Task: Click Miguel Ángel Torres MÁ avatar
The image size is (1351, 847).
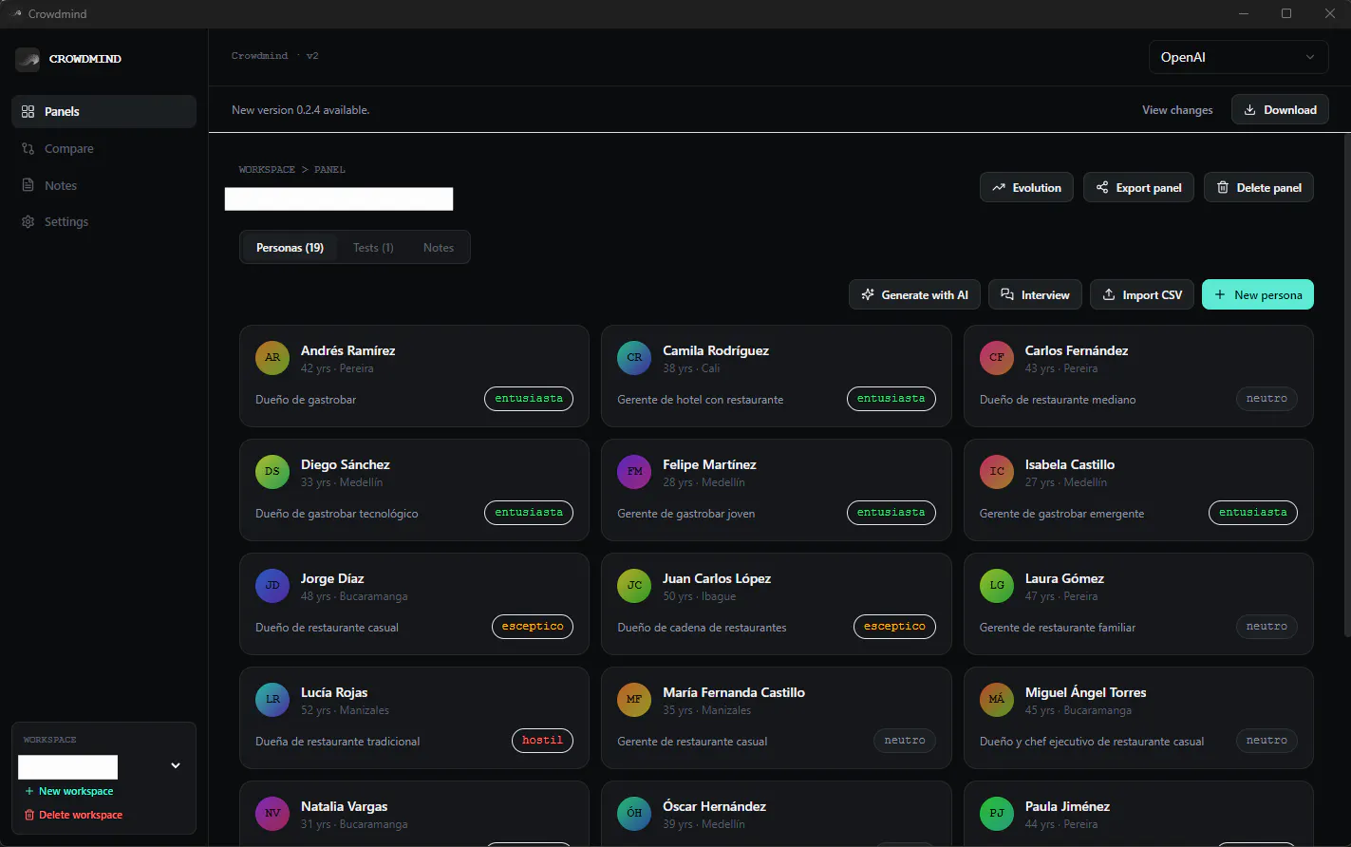Action: [x=997, y=700]
